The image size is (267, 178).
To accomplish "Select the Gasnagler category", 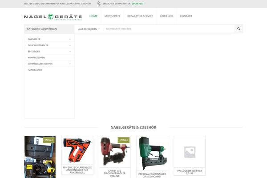I will click(34, 39).
